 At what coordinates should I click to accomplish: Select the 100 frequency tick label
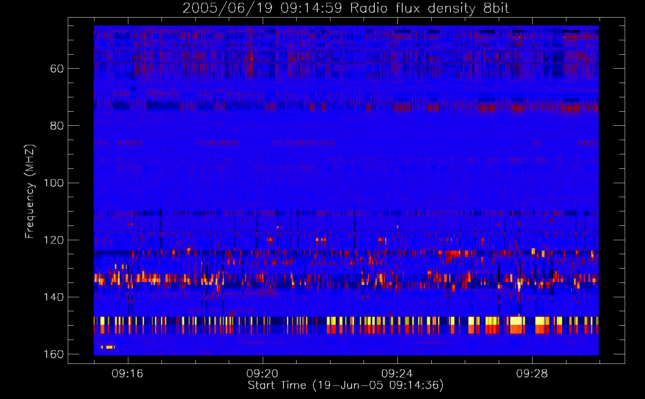pos(53,183)
